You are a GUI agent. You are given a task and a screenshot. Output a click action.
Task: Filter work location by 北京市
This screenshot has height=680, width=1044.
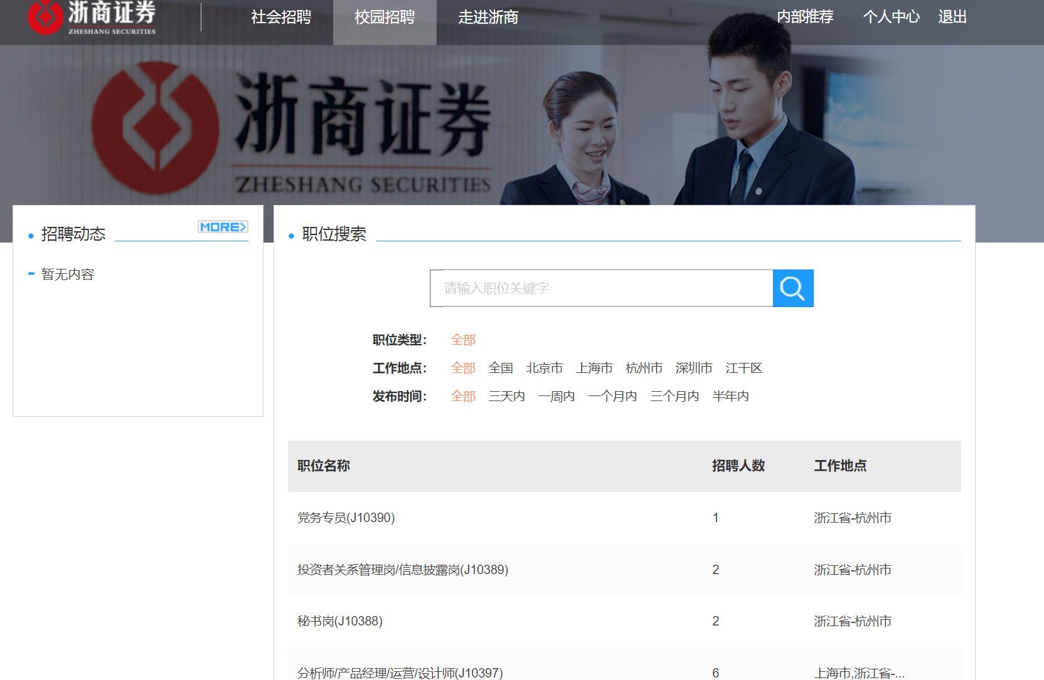coord(545,368)
